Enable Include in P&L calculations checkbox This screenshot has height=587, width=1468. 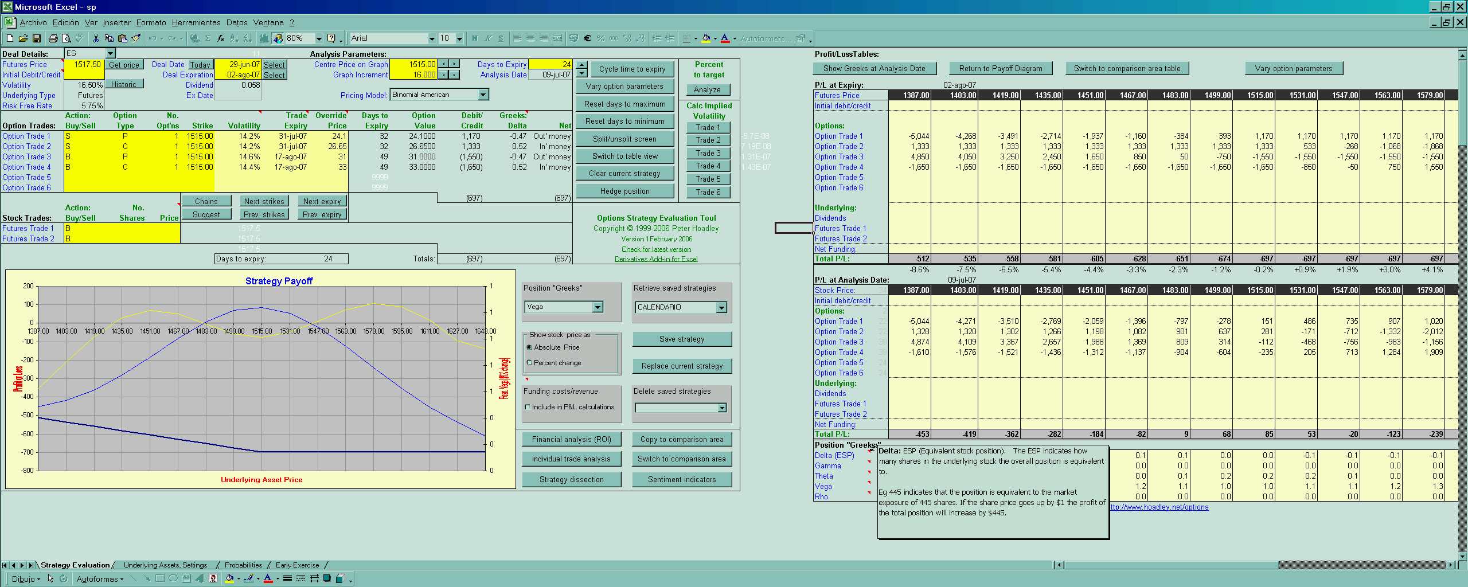528,407
